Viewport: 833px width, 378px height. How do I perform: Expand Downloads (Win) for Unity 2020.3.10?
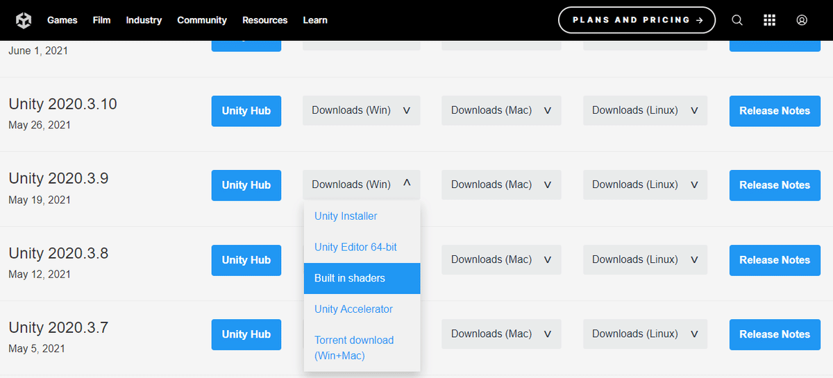click(362, 110)
